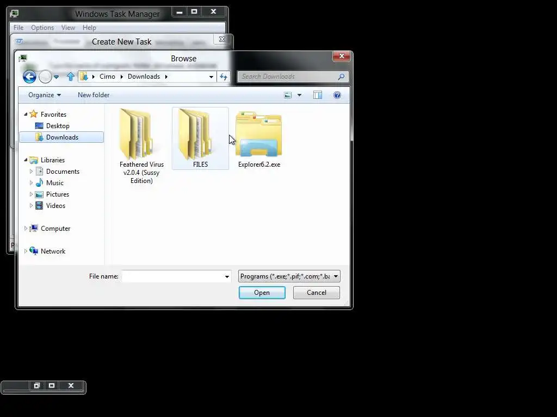The height and width of the screenshot is (417, 557).
Task: Select the Music library
Action: (55, 183)
